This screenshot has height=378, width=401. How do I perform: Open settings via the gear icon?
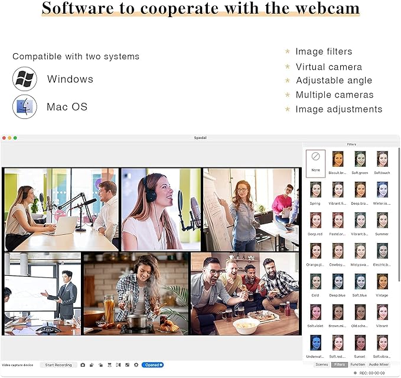click(x=136, y=365)
